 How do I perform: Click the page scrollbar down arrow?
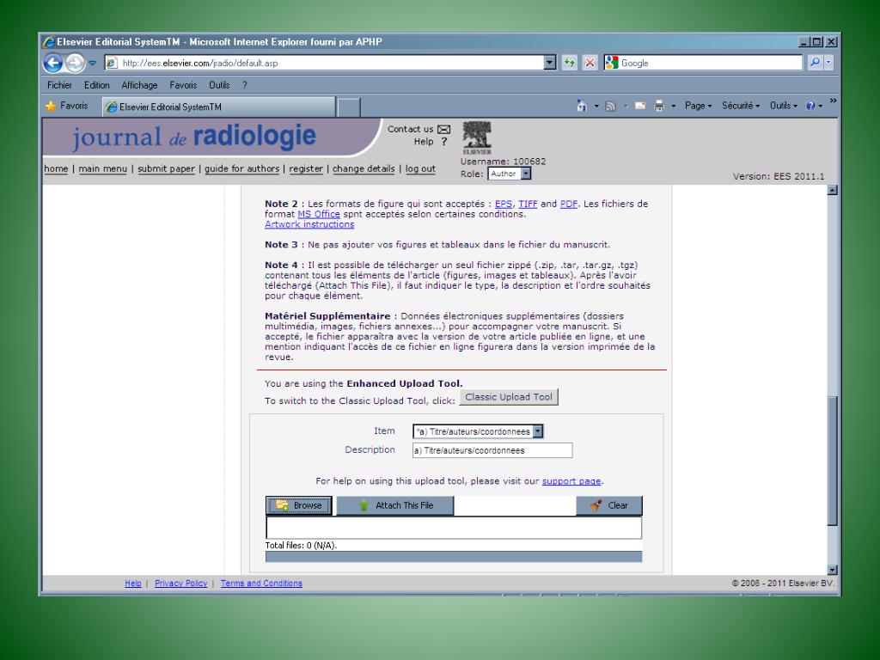pos(832,570)
